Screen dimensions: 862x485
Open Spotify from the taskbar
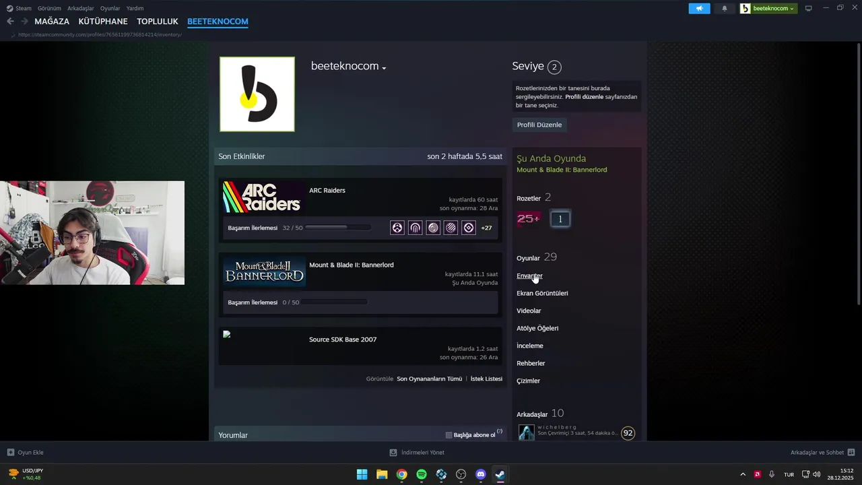pos(422,474)
